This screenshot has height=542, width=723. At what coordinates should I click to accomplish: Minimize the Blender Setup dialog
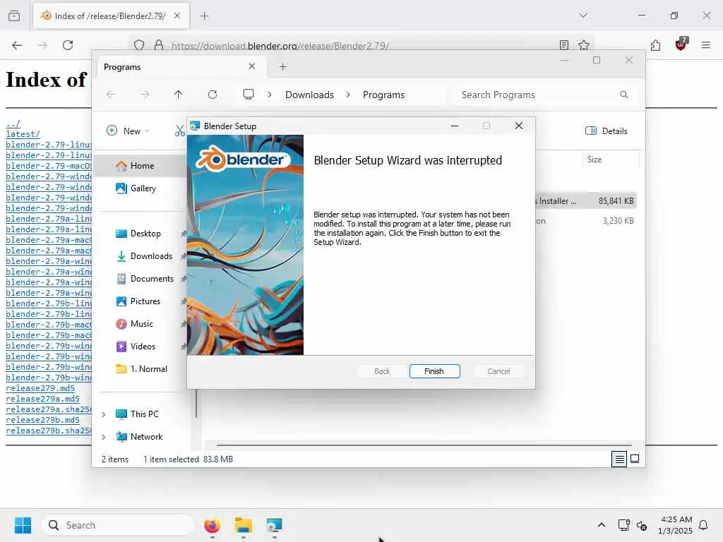[455, 126]
